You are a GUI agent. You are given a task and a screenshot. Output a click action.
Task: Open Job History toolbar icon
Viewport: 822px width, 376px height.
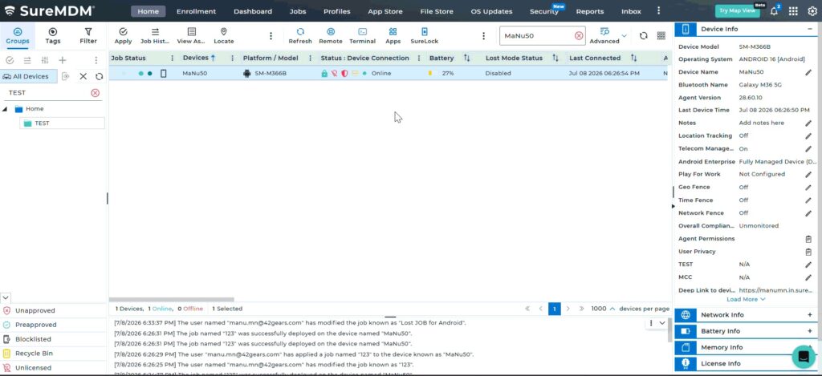click(155, 35)
